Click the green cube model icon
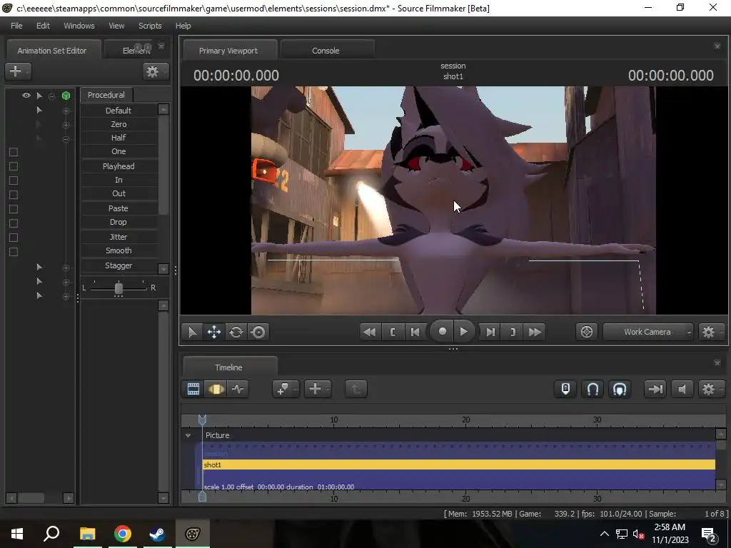This screenshot has width=731, height=548. 66,96
